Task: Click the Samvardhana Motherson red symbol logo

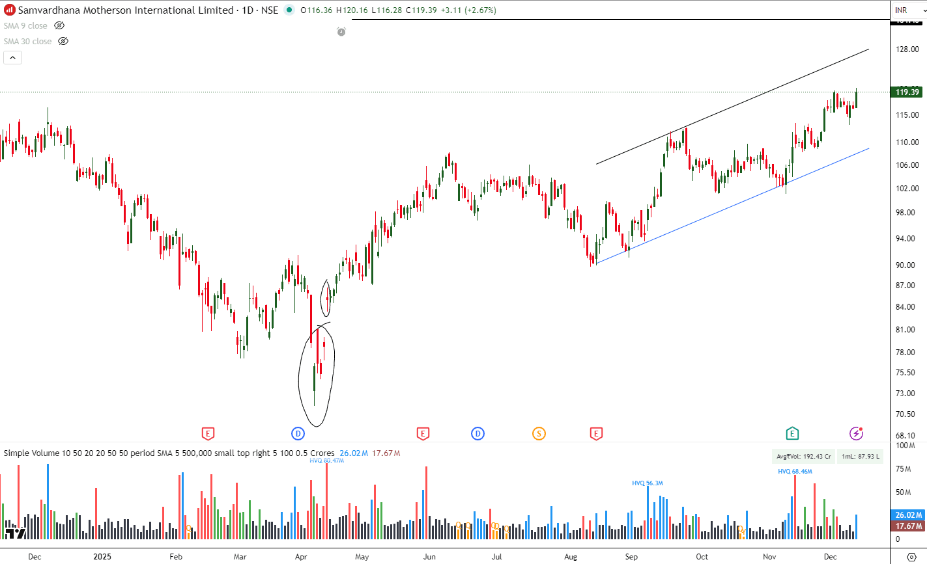Action: (10, 10)
